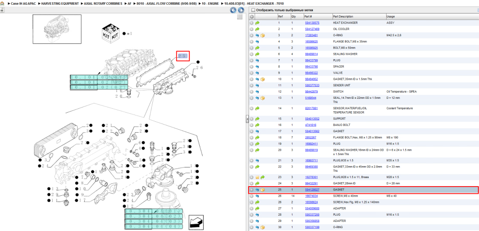Click green arrow for SUPPORT row
Viewport: 479px width, 231px height.
(257, 119)
